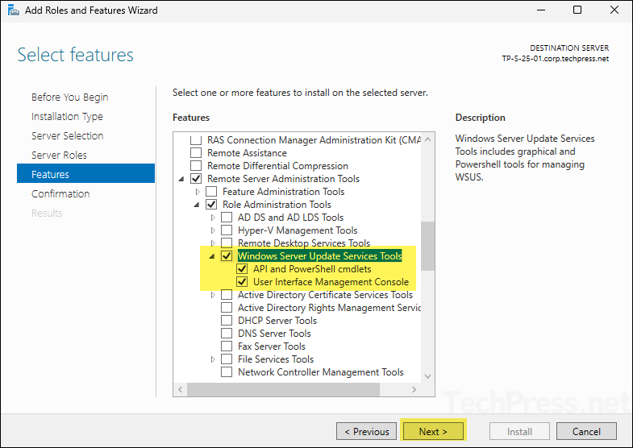633x448 pixels.
Task: Expand the Feature Administration Tools node
Action: coord(198,192)
